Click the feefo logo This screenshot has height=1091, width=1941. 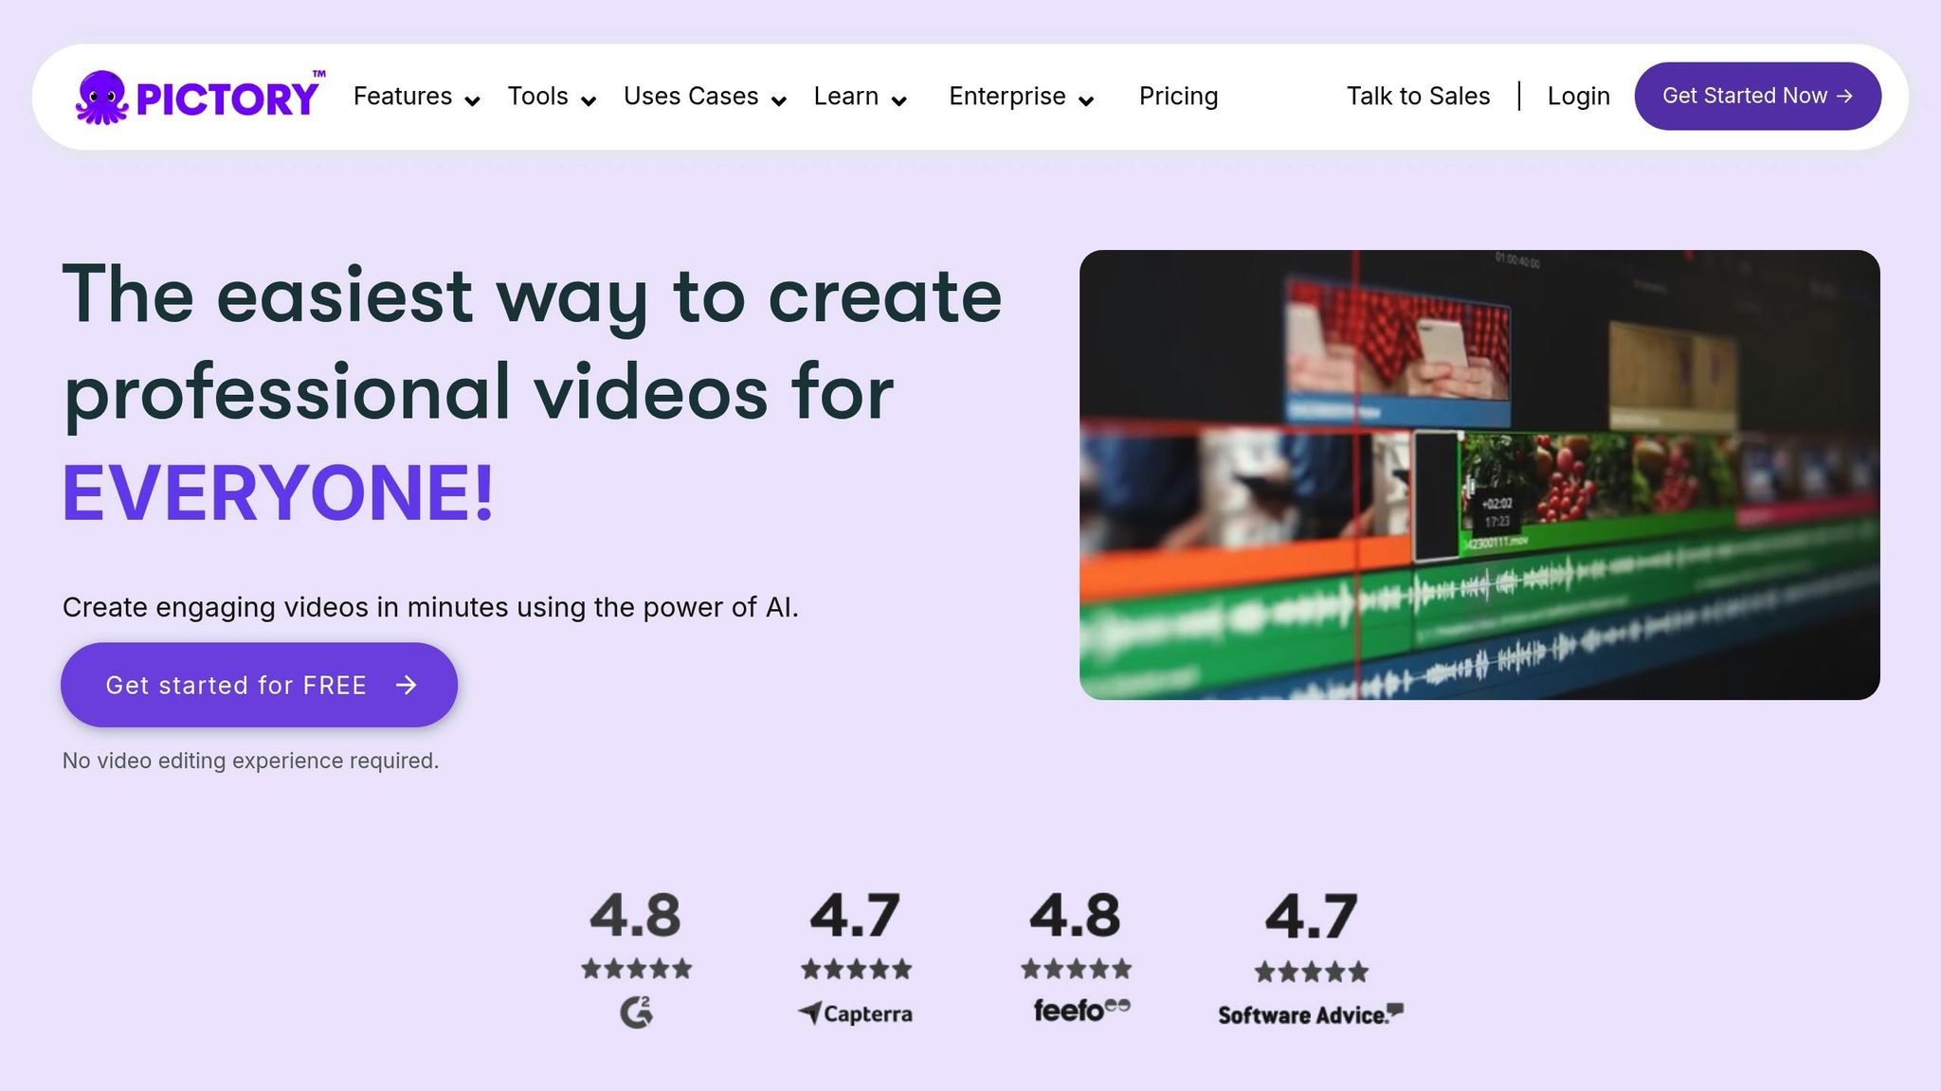[1081, 1011]
